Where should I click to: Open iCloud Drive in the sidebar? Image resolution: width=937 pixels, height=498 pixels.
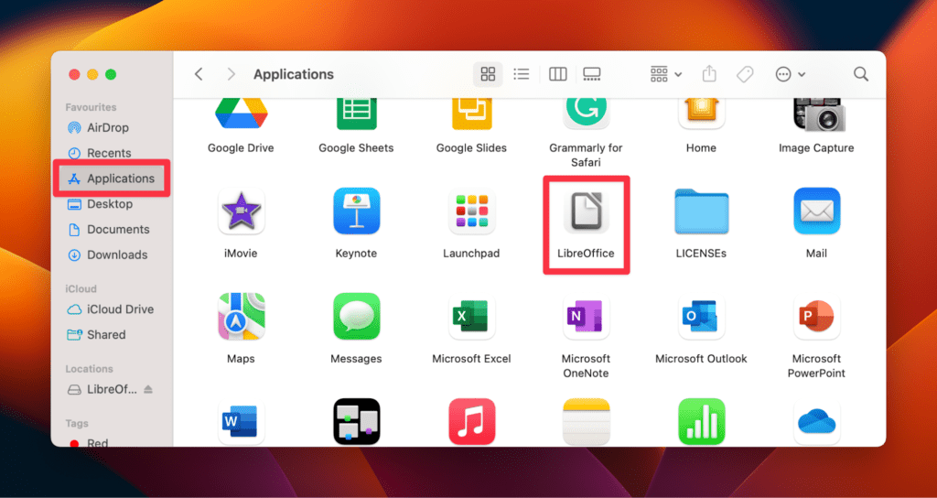pos(112,309)
